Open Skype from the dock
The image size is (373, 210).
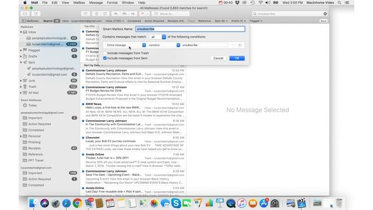pos(176,203)
